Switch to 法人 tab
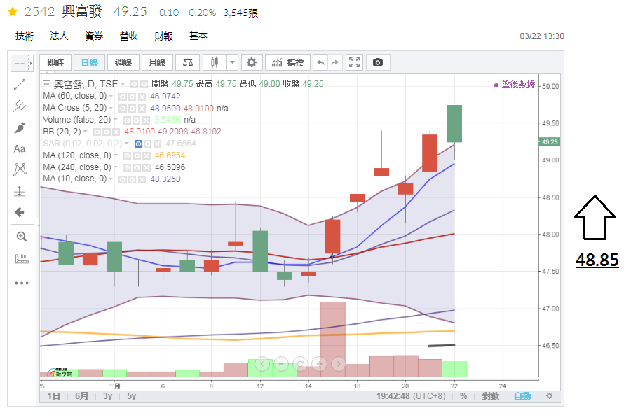 pos(59,36)
